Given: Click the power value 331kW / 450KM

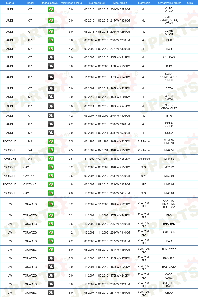Looking at the screenshot, I should pos(120,250).
